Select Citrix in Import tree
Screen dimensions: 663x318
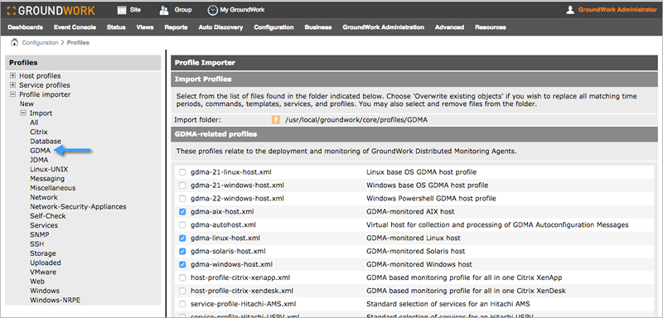tap(39, 132)
